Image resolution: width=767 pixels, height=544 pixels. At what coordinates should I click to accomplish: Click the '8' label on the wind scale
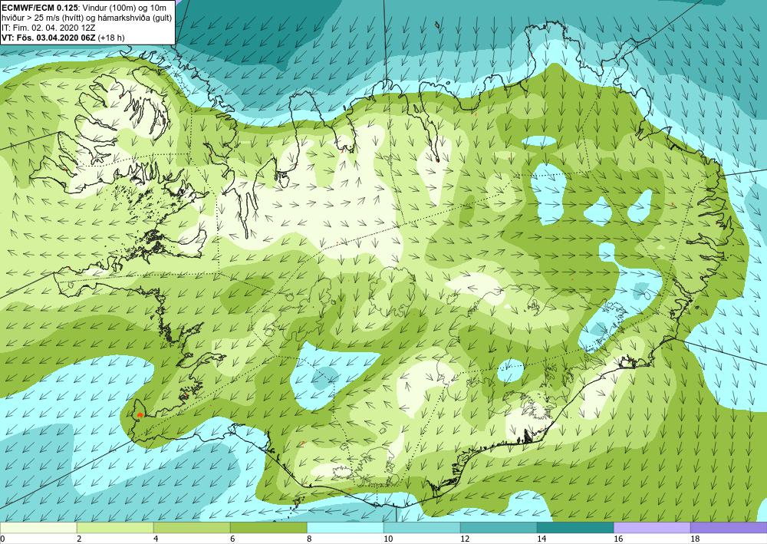310,539
